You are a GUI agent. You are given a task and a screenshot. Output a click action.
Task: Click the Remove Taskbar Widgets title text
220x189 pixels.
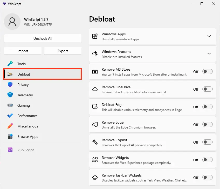coord(122,176)
